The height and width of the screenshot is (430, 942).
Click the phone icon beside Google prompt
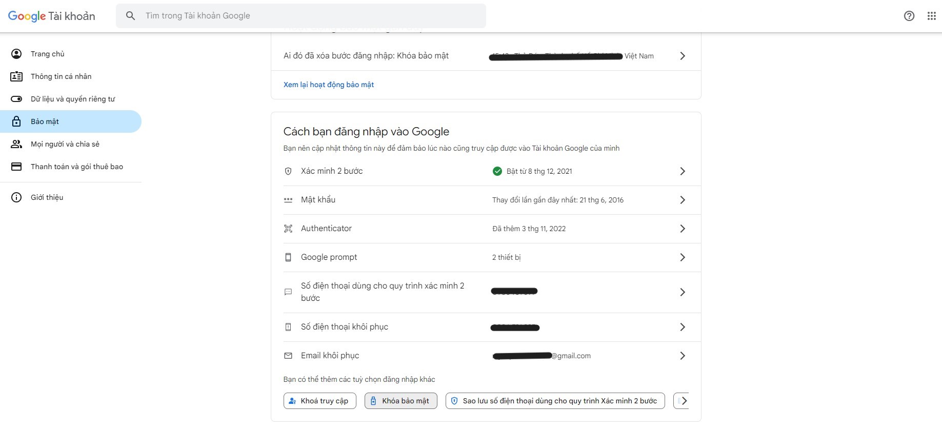coord(288,257)
